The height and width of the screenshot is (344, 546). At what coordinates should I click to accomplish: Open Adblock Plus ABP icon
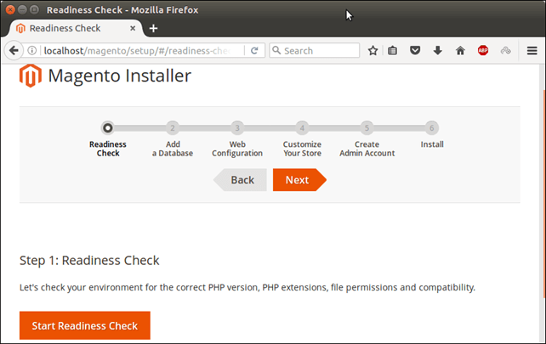pos(483,51)
